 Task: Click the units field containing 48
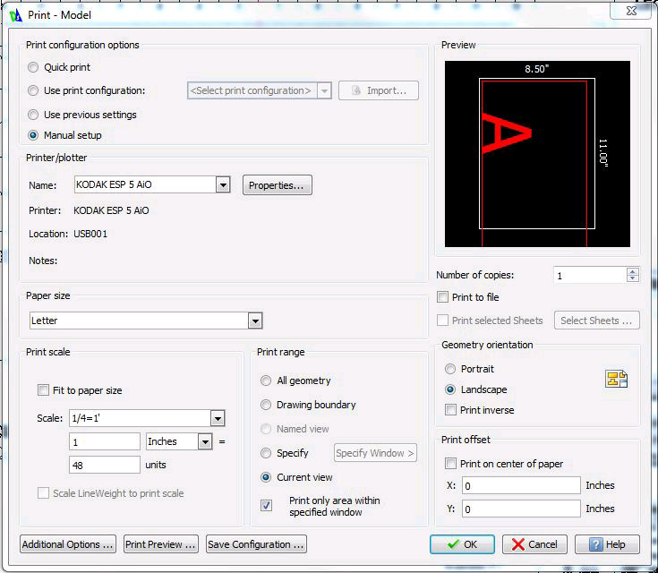point(105,465)
